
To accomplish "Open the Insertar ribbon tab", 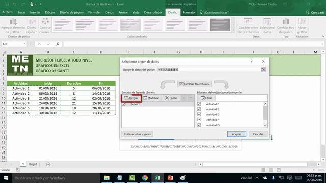I will (x=35, y=12).
